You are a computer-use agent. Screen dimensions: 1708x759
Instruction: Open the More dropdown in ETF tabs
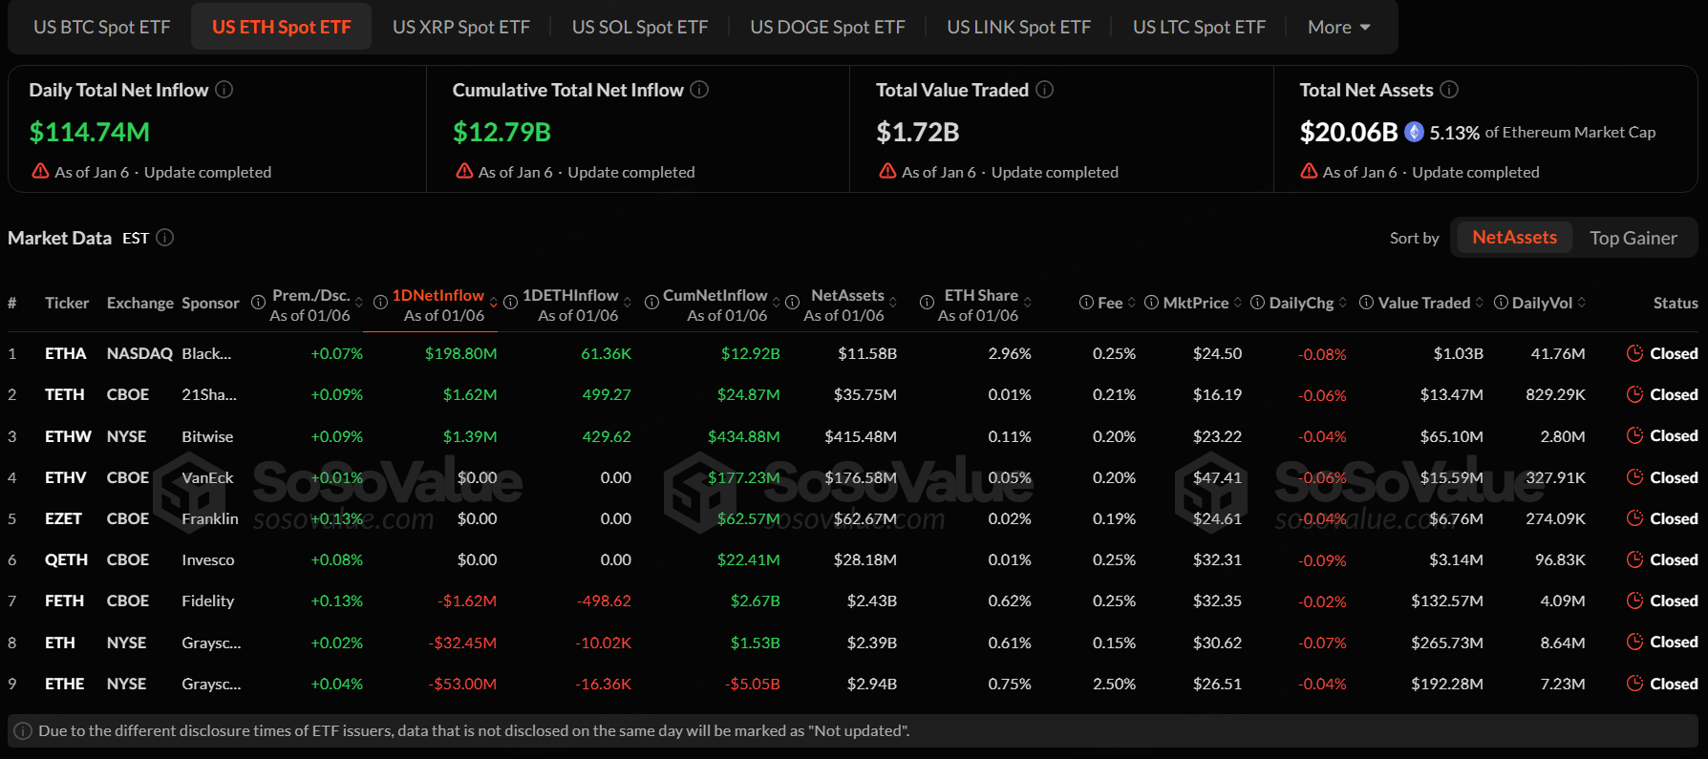pos(1338,28)
